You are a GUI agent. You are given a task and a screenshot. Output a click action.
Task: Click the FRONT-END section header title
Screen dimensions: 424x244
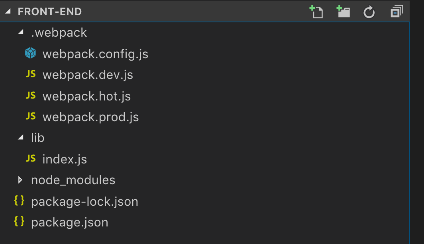pos(50,12)
